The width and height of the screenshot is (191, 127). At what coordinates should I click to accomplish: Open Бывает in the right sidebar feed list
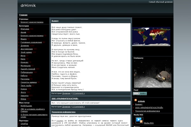click(x=139, y=104)
